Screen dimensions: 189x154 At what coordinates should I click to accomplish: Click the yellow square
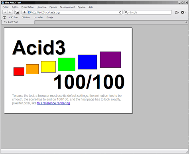48,67
